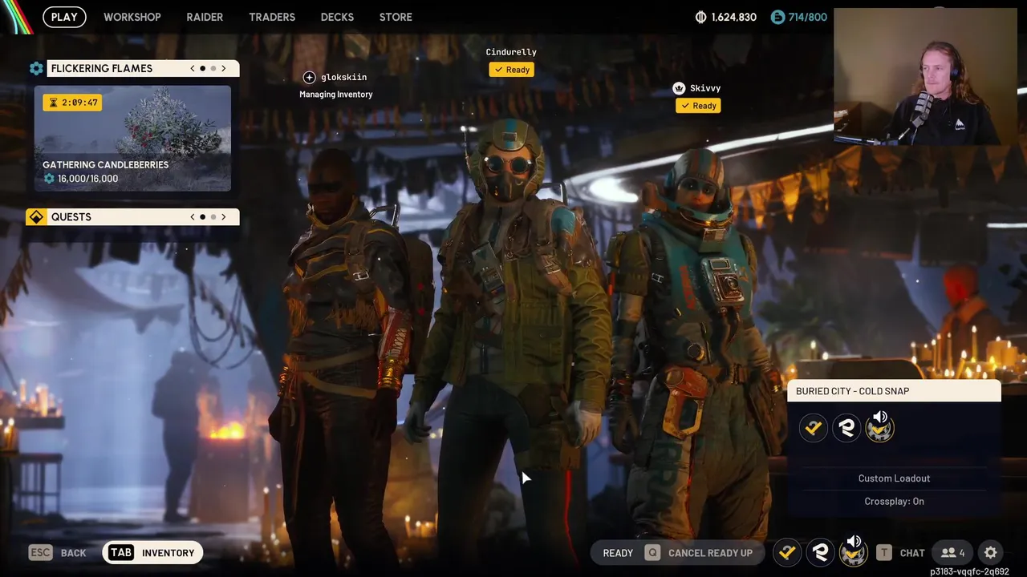Go to previous page in Quests header
This screenshot has height=577, width=1027.
point(193,217)
